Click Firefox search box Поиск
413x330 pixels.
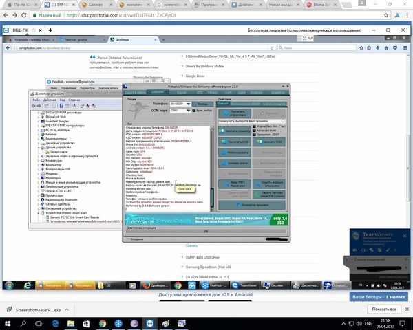point(317,48)
